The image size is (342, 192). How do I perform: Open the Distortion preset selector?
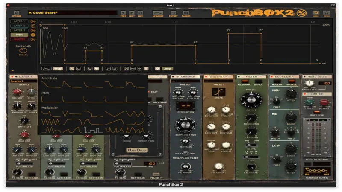pyautogui.click(x=218, y=81)
